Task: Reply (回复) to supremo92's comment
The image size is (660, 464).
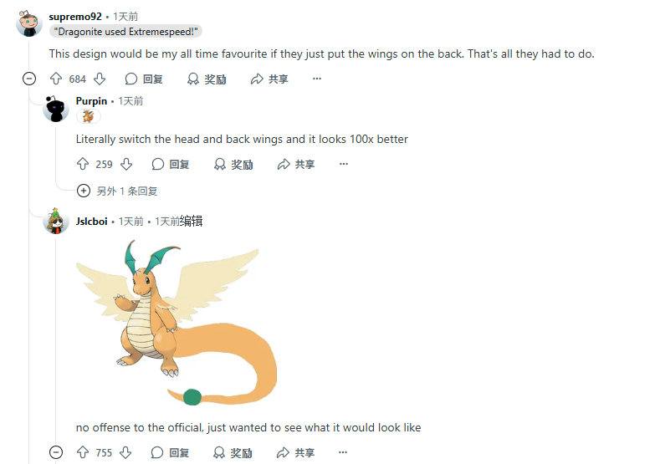Action: [144, 79]
